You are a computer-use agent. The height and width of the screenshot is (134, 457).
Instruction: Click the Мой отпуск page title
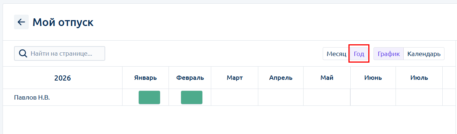tap(63, 22)
